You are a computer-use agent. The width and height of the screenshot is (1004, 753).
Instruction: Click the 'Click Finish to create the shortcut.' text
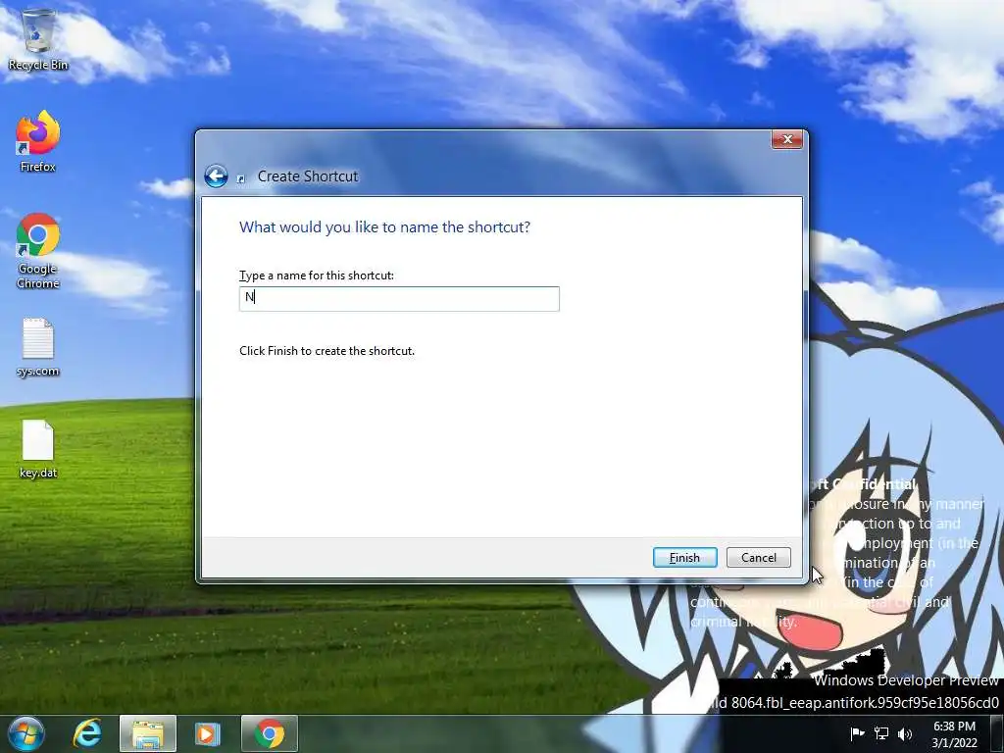click(326, 351)
